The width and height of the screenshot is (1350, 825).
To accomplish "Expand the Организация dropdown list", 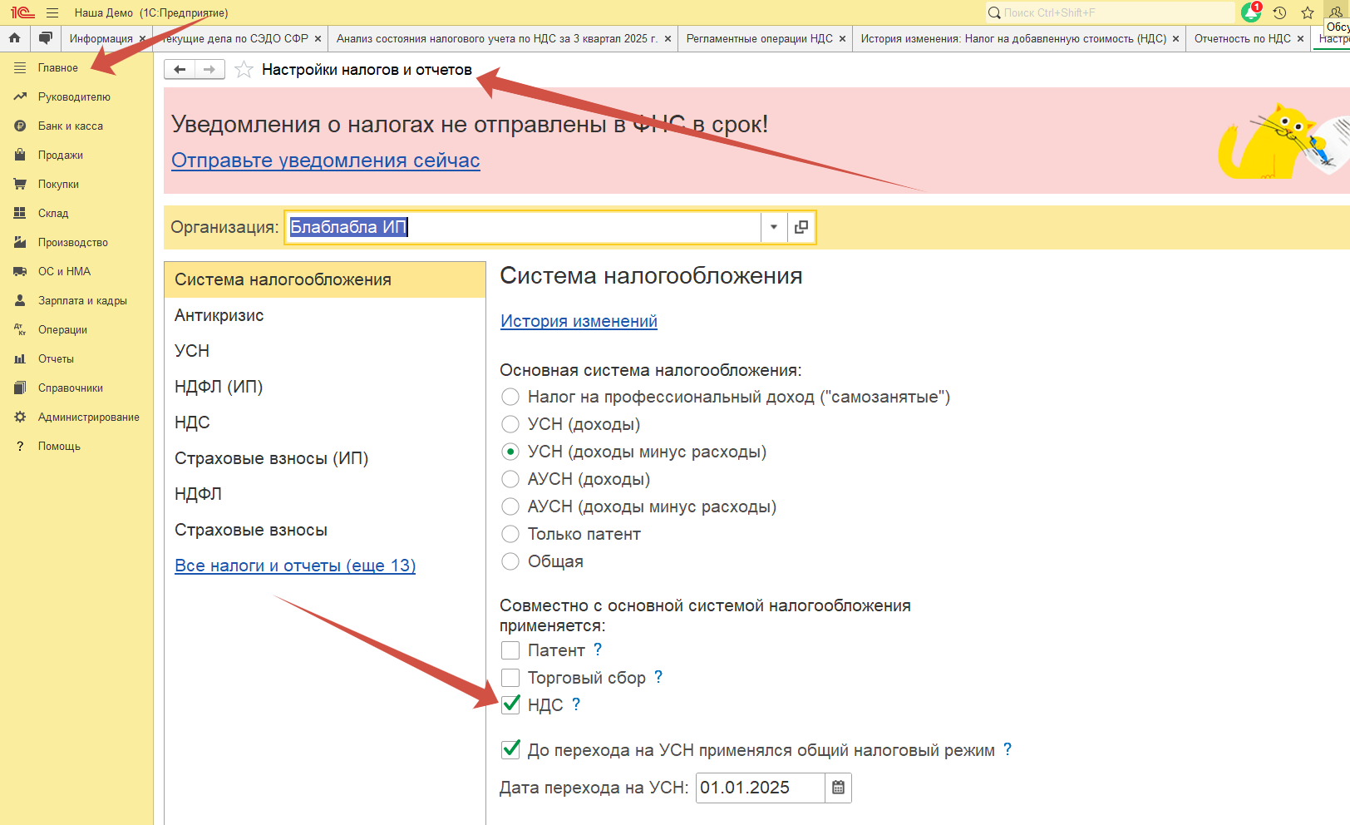I will point(773,227).
